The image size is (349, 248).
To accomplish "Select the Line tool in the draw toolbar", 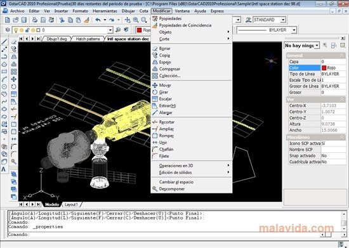I will click(x=4, y=42).
